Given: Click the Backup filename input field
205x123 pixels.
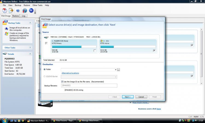Looking at the screenshot, I should 89,86.
